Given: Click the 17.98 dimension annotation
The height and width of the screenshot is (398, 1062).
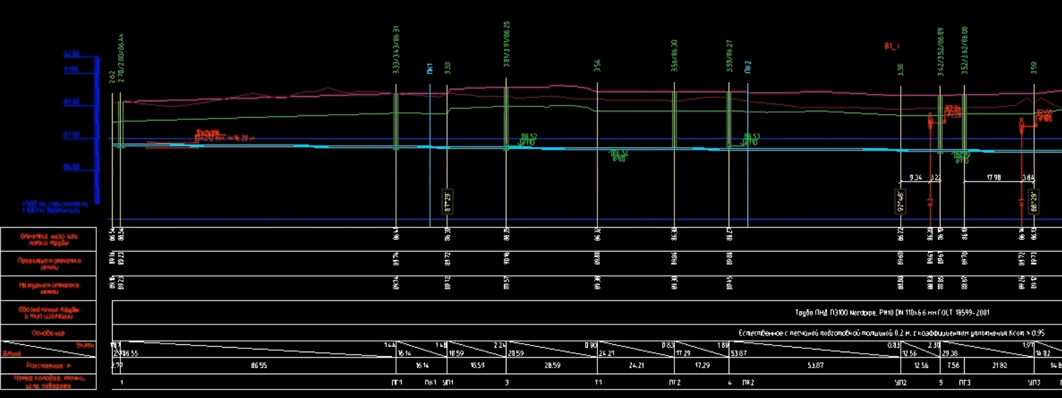Looking at the screenshot, I should (x=994, y=178).
